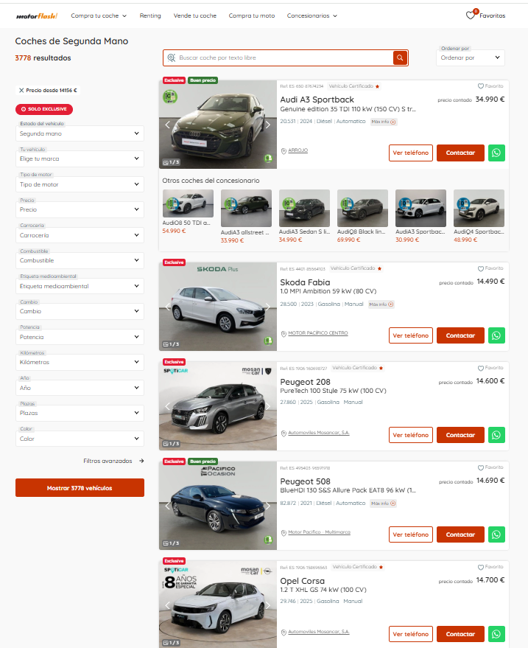
Task: Open Más info for Peugeot 508
Action: [383, 504]
